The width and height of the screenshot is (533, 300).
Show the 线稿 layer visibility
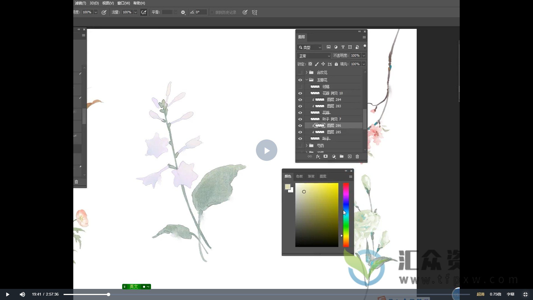[x=300, y=86]
